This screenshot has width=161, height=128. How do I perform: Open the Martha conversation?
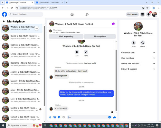pyautogui.click(x=22, y=109)
